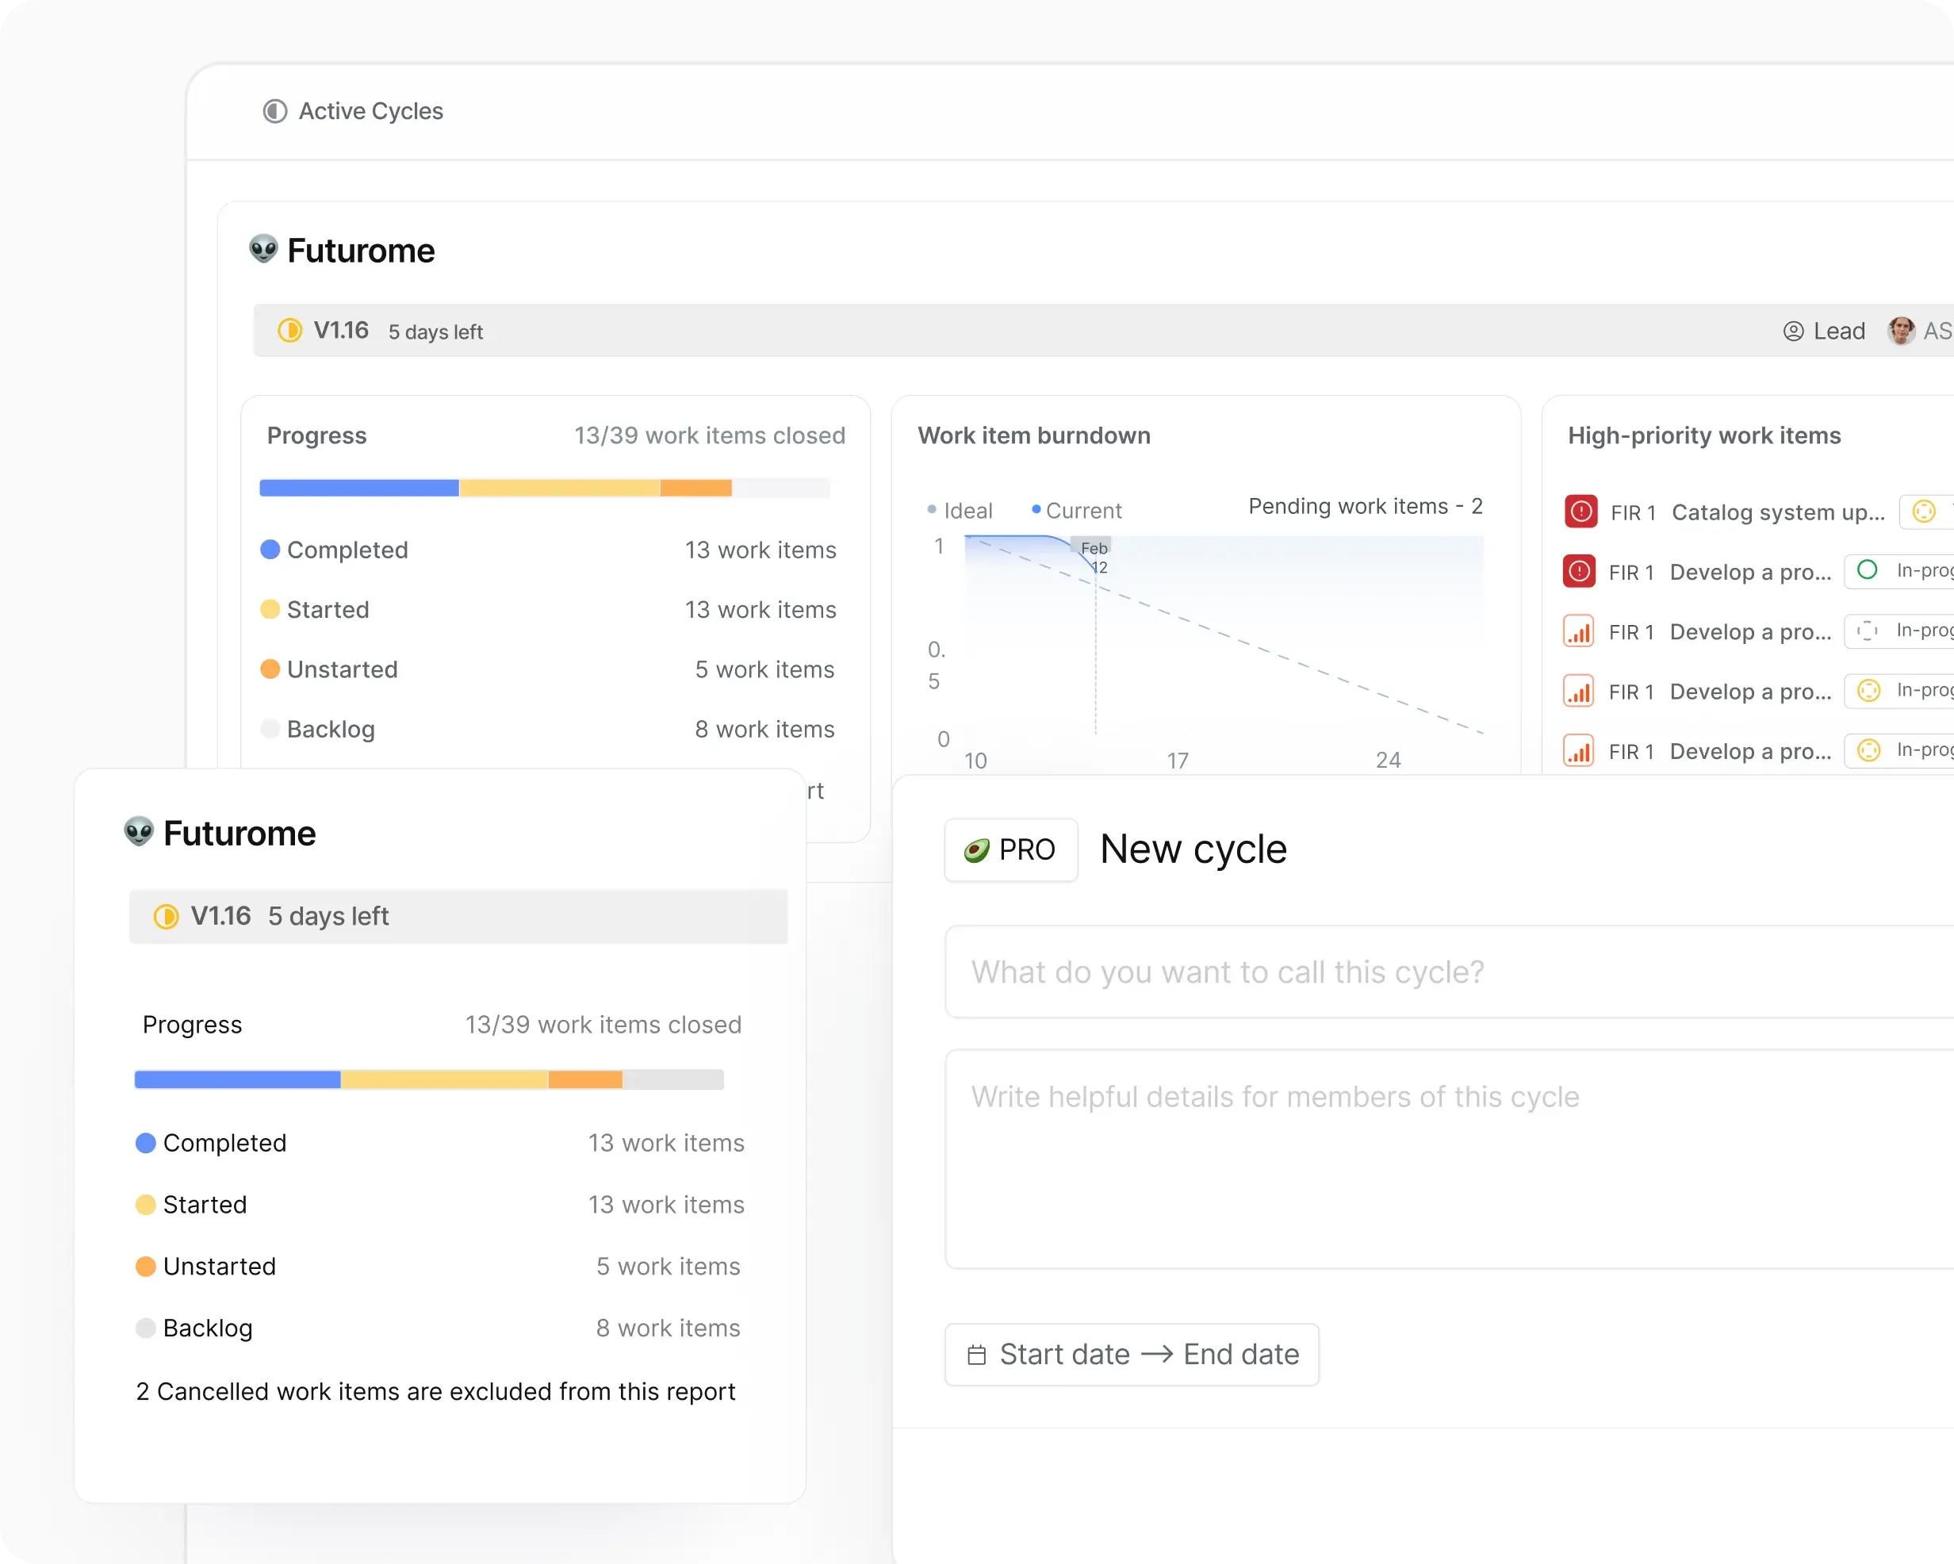Open the PRO project selector
This screenshot has height=1564, width=1954.
coord(1010,849)
